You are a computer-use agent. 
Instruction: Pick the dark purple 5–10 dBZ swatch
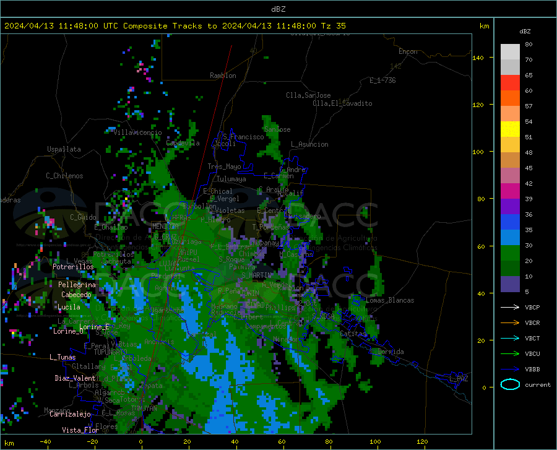510,284
